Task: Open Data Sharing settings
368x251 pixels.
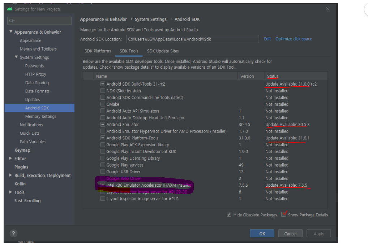Action: (37, 83)
